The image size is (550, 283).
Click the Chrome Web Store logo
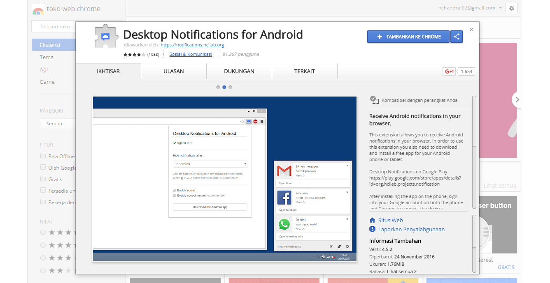pos(38,9)
